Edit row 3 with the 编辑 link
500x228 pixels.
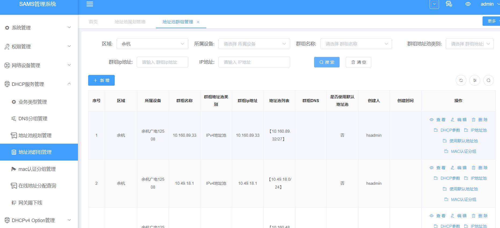(x=459, y=216)
